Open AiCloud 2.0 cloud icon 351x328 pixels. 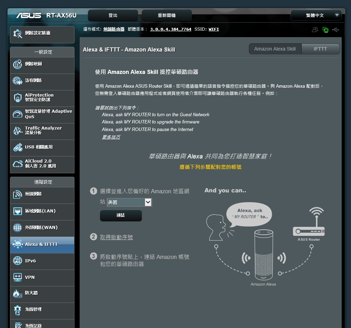pyautogui.click(x=18, y=164)
